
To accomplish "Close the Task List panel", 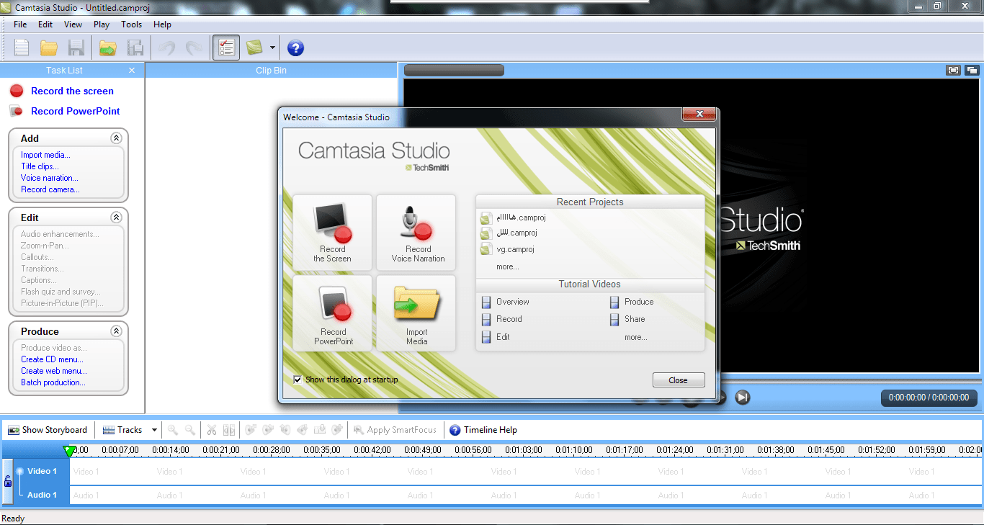I will 132,70.
